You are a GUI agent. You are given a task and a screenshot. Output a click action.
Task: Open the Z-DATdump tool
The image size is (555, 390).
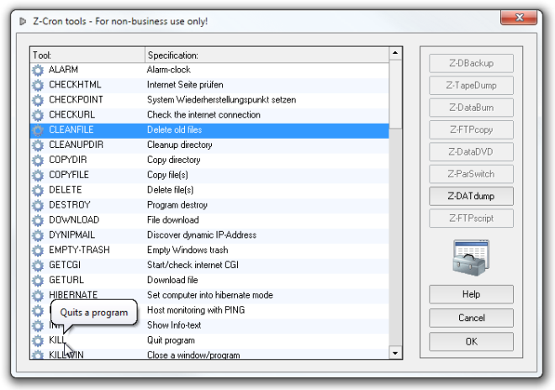471,196
